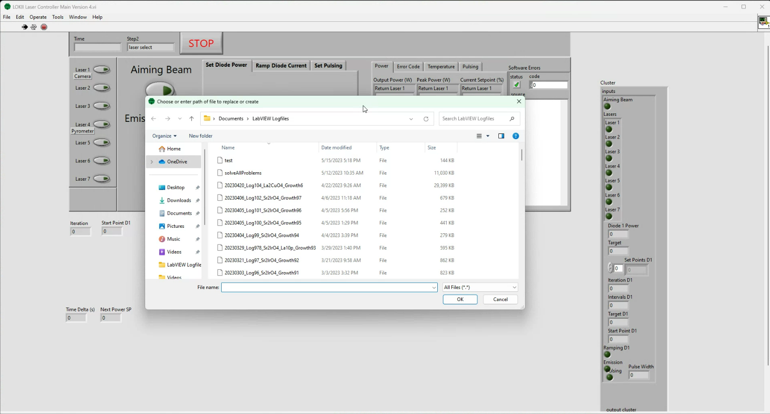Toggle the Laser 7 switch
The image size is (770, 414).
click(x=102, y=179)
